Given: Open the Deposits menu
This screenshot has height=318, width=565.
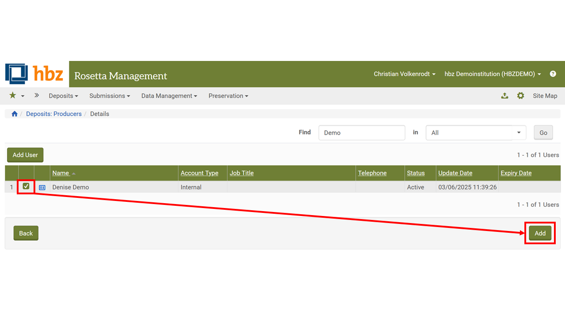Looking at the screenshot, I should pos(63,96).
